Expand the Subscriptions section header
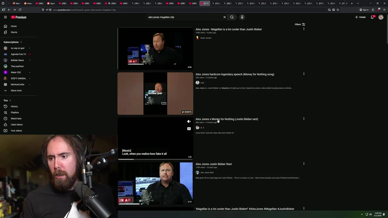388x218 pixels. 13,42
